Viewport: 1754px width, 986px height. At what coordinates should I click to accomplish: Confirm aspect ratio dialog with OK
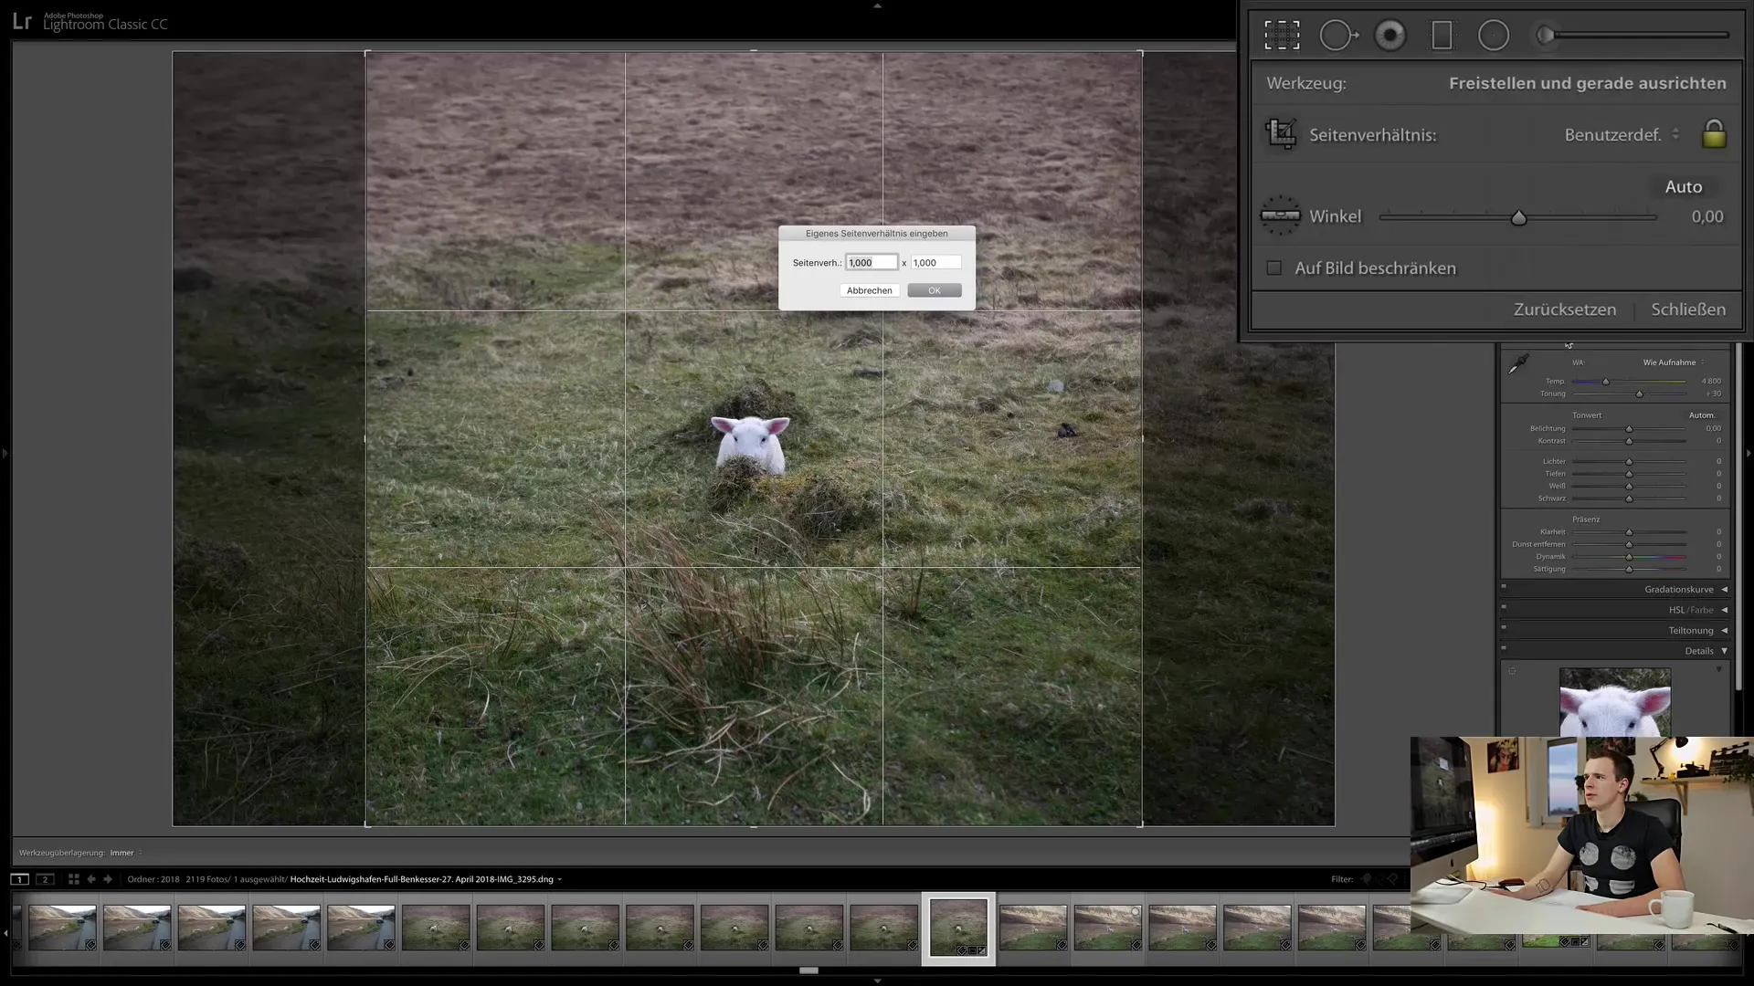coord(934,290)
